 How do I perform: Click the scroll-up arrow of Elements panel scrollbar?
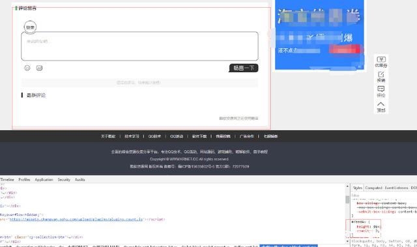coord(347,187)
